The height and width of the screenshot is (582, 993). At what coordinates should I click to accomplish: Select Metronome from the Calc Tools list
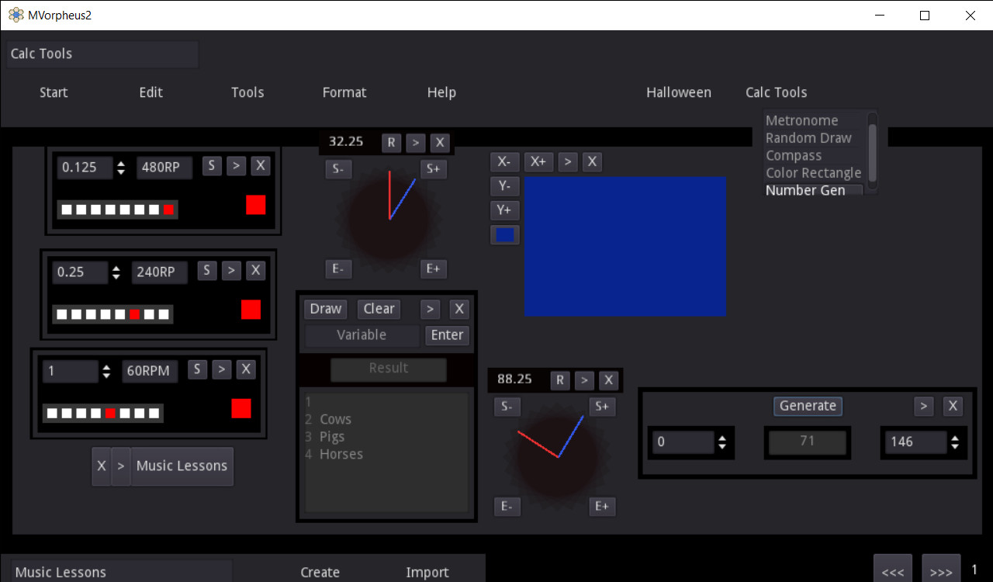click(801, 120)
